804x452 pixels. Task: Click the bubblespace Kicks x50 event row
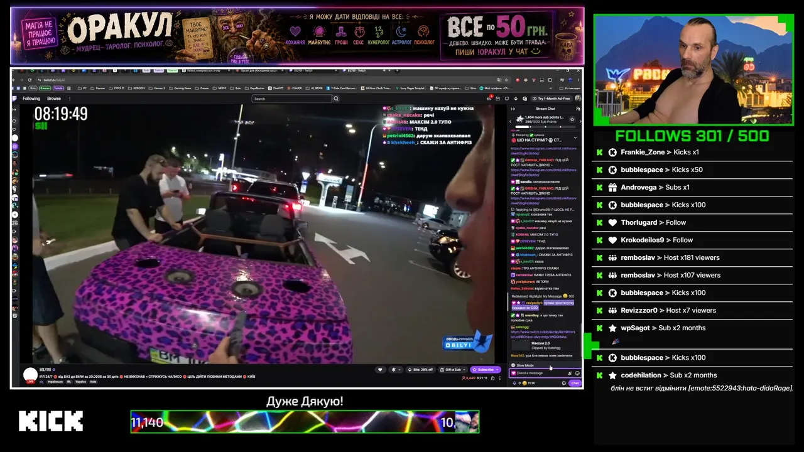pos(692,170)
